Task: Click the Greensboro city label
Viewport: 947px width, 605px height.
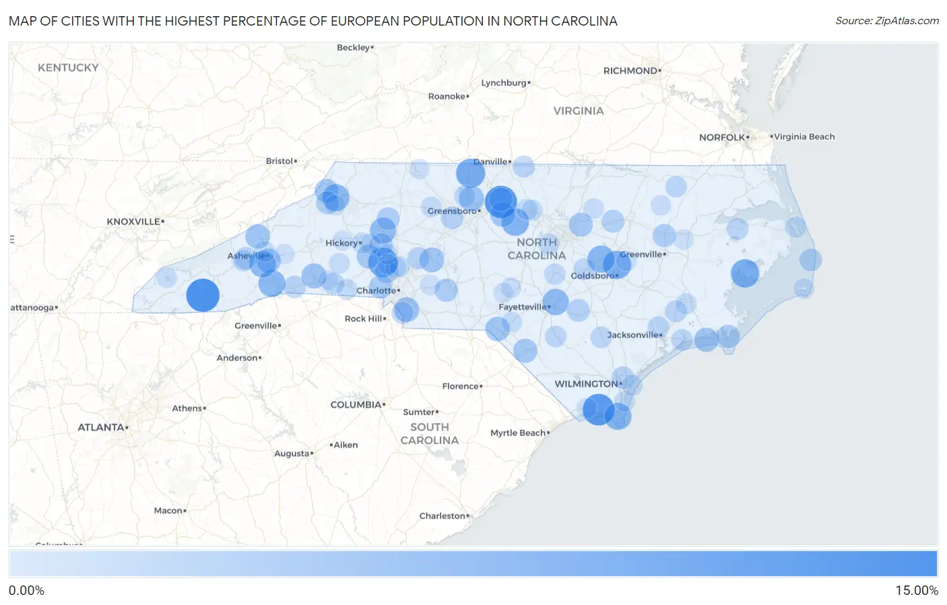Action: pyautogui.click(x=453, y=211)
